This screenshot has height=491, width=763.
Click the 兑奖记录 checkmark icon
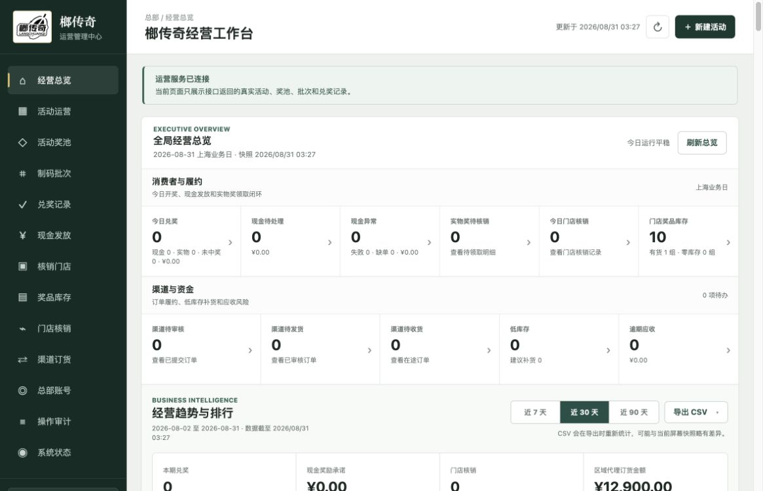coord(22,204)
